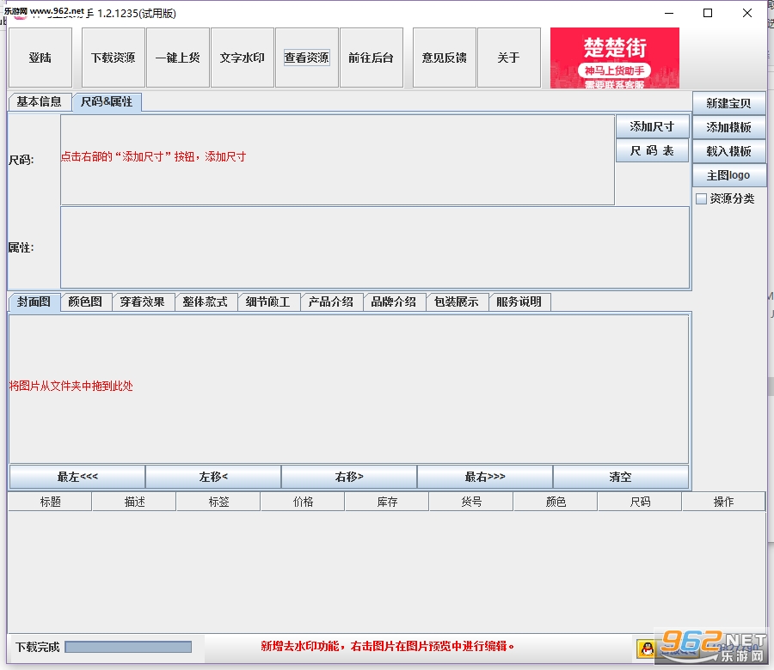Click the 标题 column header
Image resolution: width=774 pixels, height=670 pixels.
pos(50,502)
